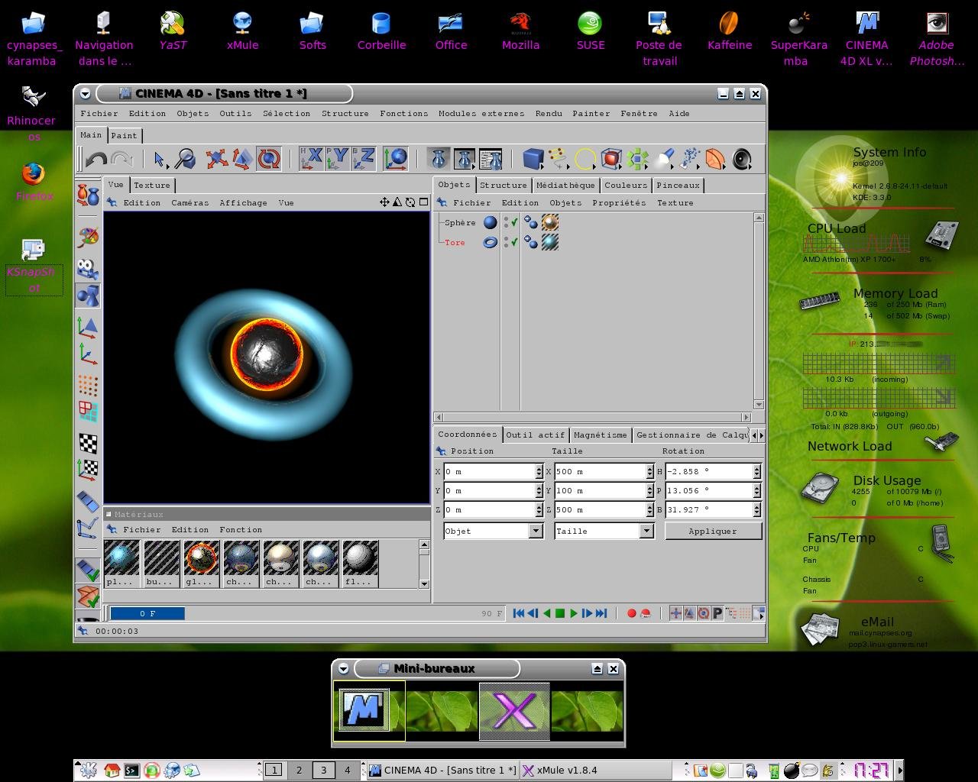Viewport: 978px width, 782px height.
Task: Jump to the animation start
Action: tap(519, 613)
